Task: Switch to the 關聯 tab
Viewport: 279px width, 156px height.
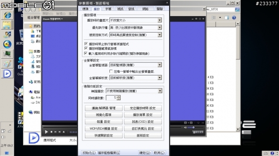Action: (x=160, y=9)
